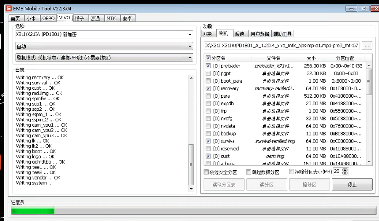Click the 停止 stop button
Viewport: 379px width, 221px height.
click(x=352, y=185)
